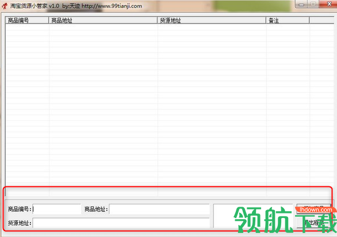The image size is (337, 237).
Task: Click the 商品地址 input field
Action: pos(159,209)
